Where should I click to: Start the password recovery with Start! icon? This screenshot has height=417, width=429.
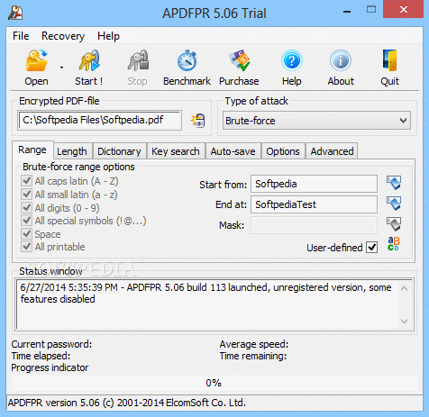pos(89,61)
